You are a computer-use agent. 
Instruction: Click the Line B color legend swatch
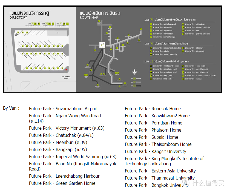click(139, 82)
